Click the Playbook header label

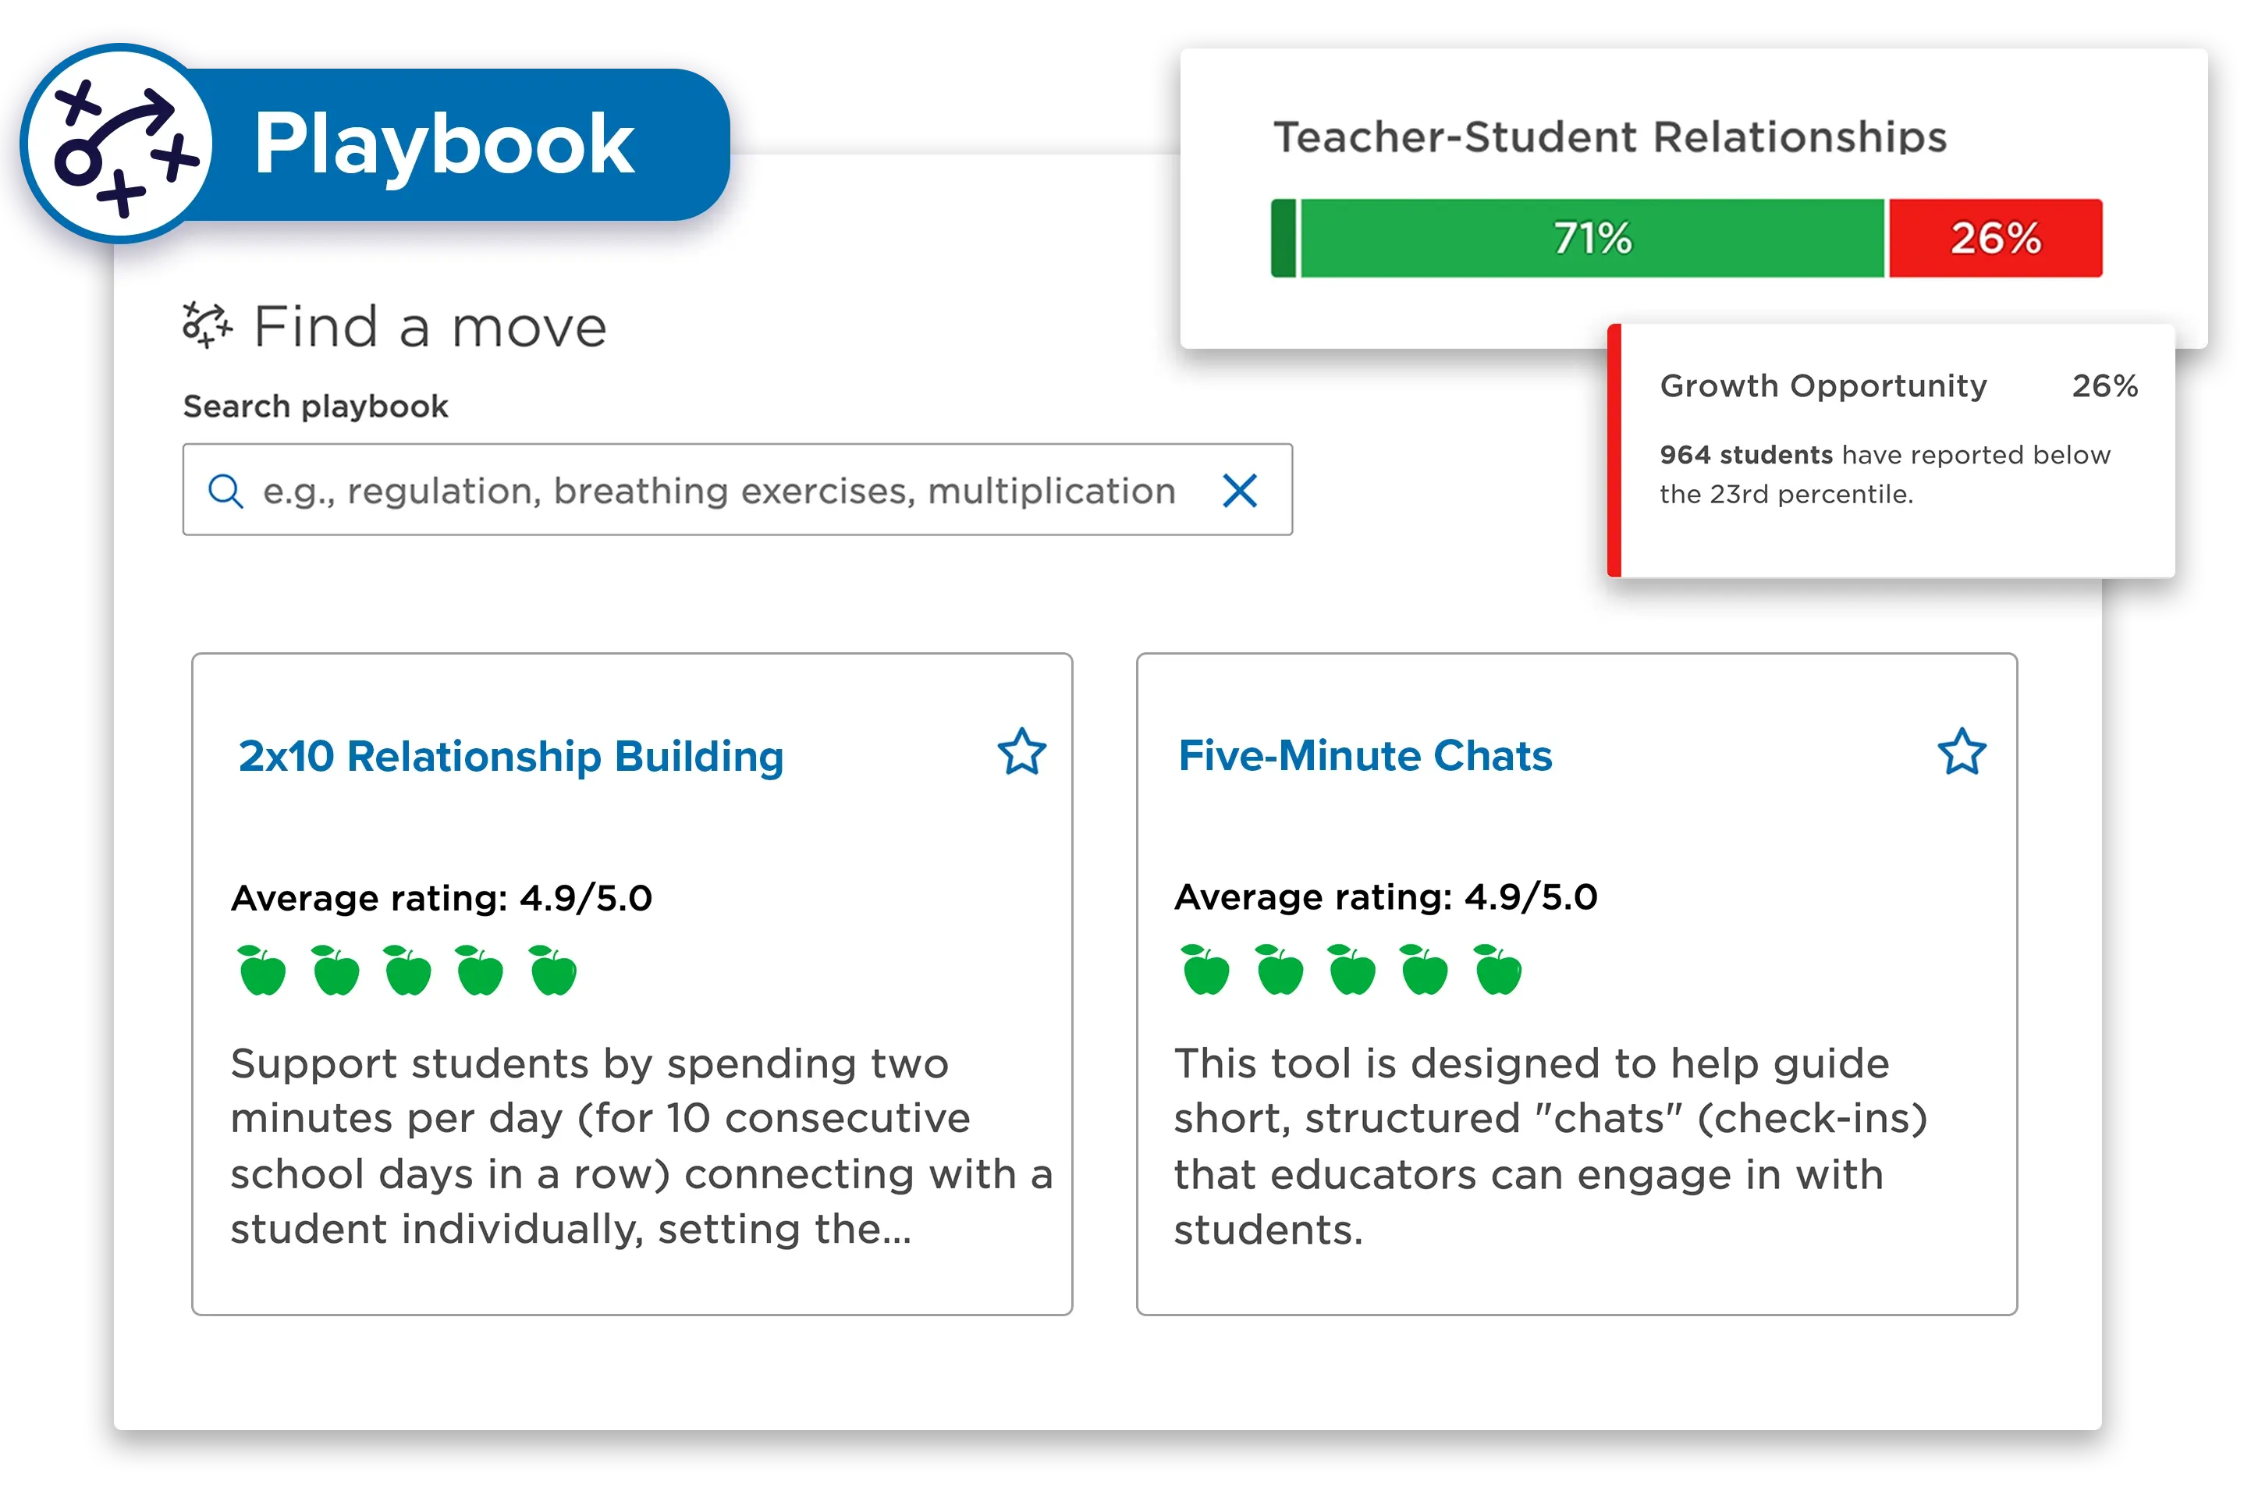444,144
